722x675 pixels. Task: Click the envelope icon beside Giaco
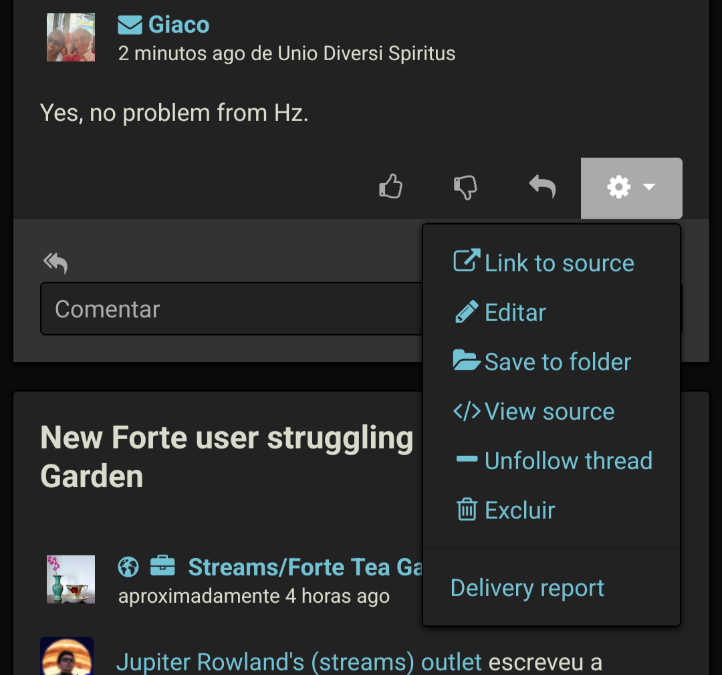pos(130,25)
